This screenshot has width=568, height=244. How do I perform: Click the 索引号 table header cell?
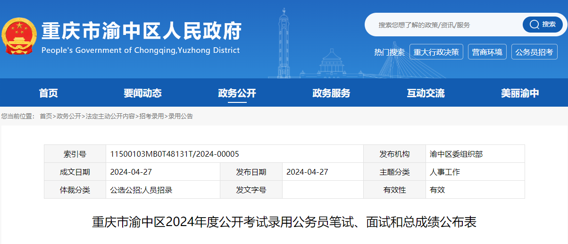coord(75,154)
